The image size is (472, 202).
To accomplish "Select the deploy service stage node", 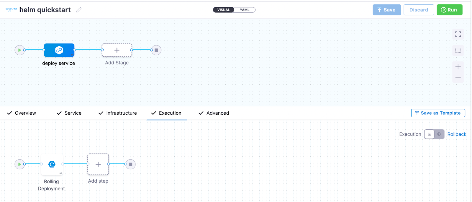I will pos(59,50).
